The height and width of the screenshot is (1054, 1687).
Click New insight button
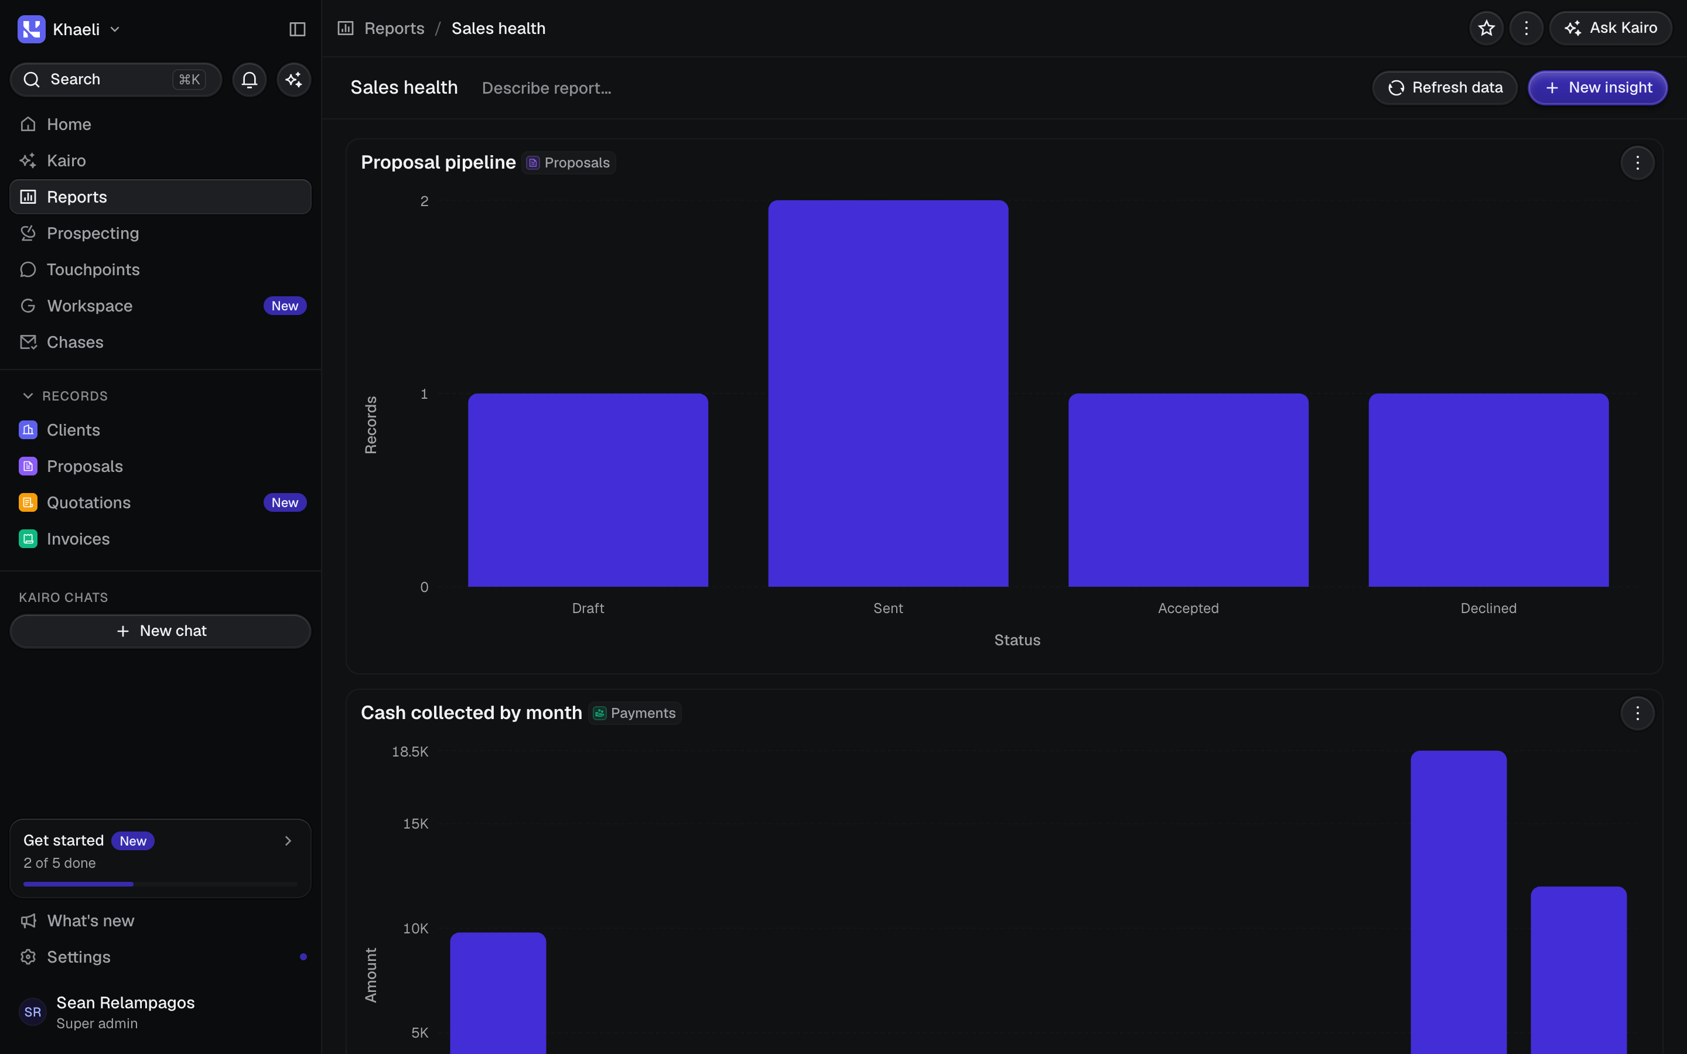tap(1598, 88)
